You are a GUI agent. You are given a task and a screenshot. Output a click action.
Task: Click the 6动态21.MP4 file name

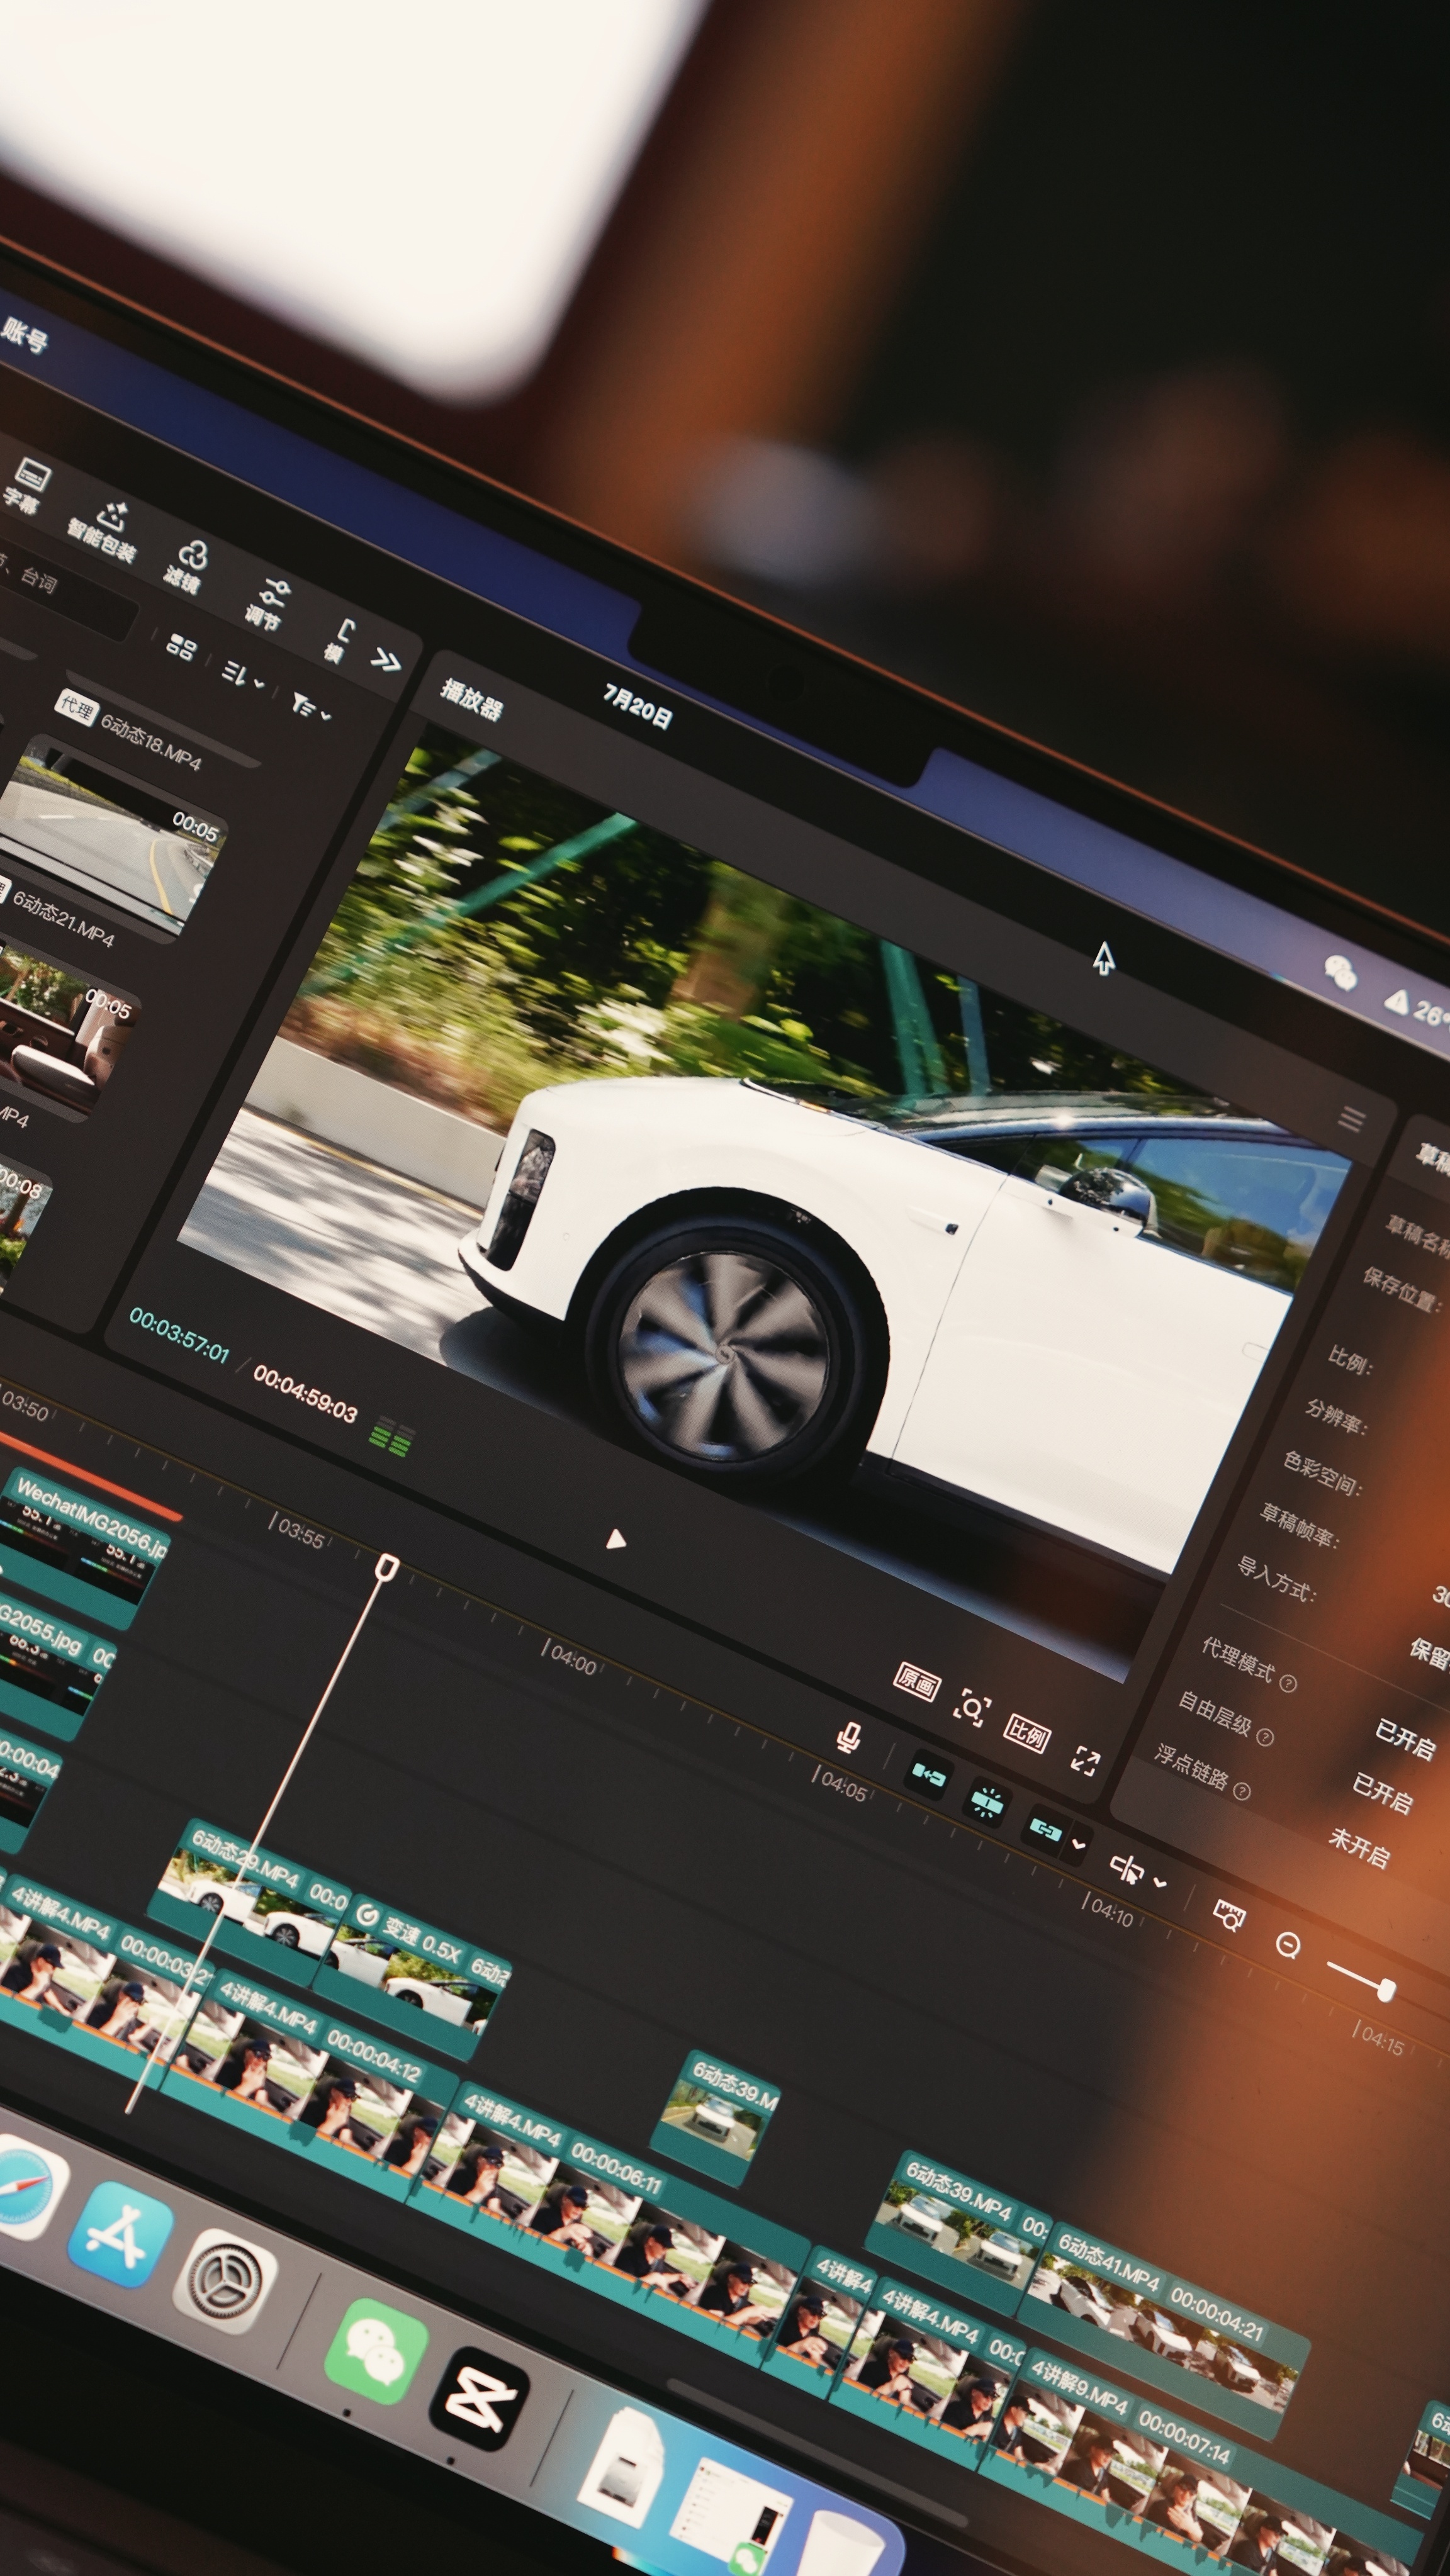click(x=62, y=919)
